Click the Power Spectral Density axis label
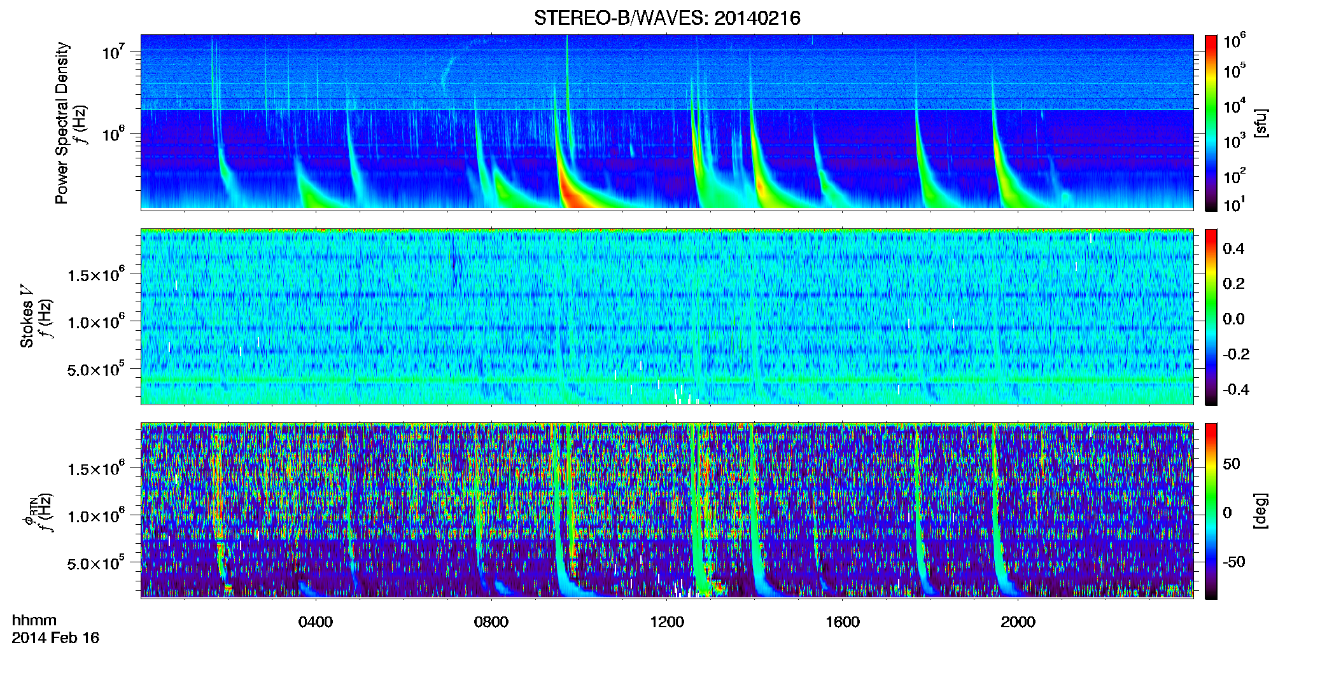Screen dimensions: 1334x687 pyautogui.click(x=62, y=123)
